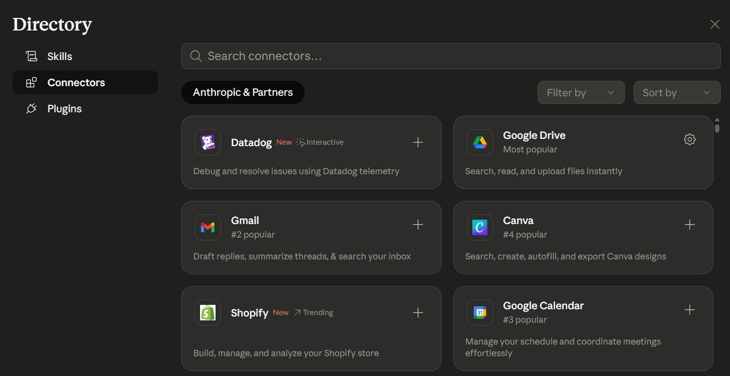Select the Anthropic & Partners tab

click(x=243, y=92)
